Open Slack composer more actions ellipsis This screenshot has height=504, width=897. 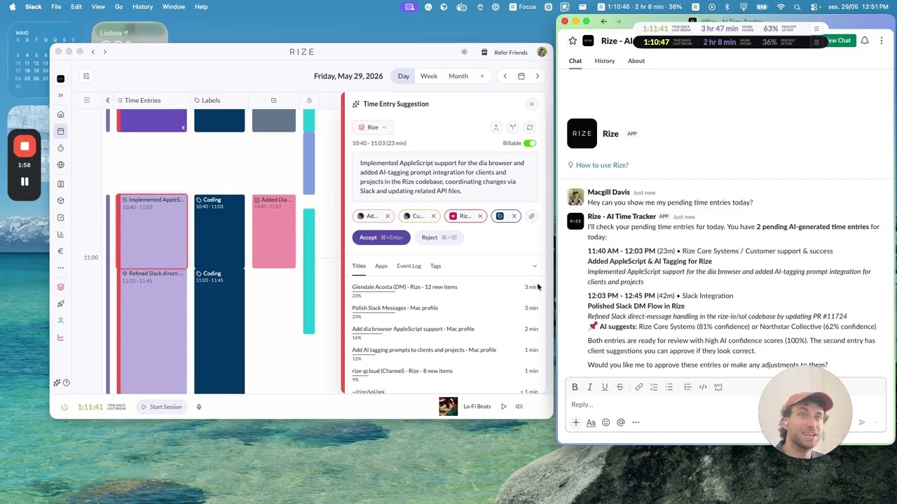636,422
